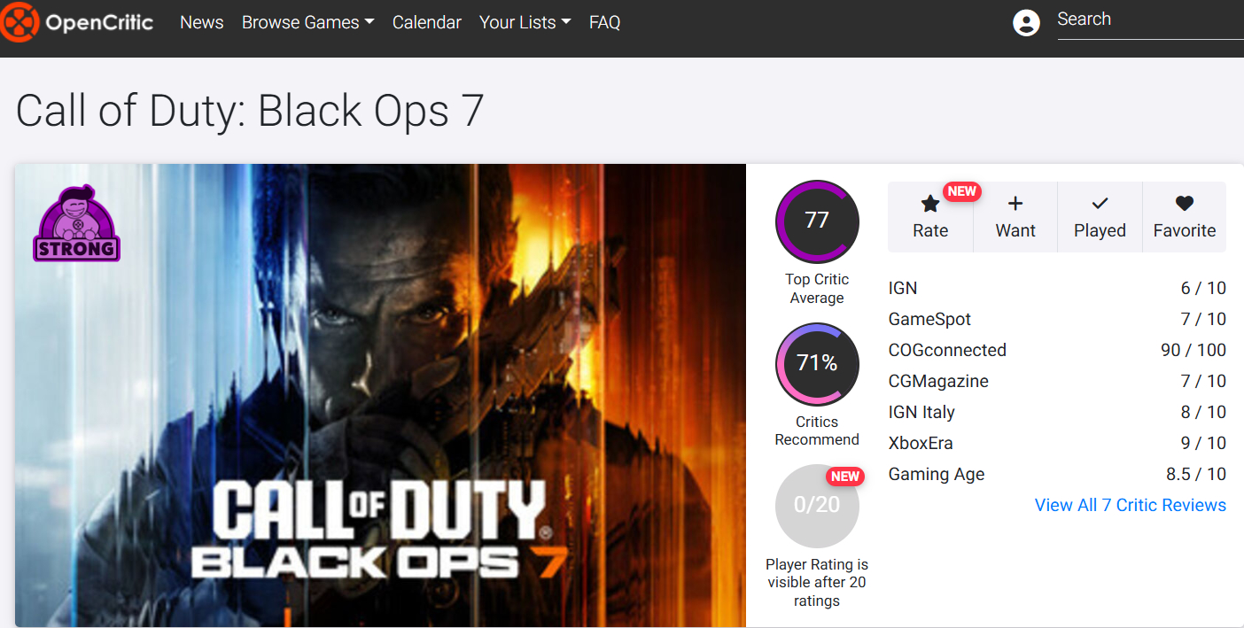Click the 8.5 / 10 Gaming Age score
This screenshot has width=1244, height=628.
[x=1196, y=474]
